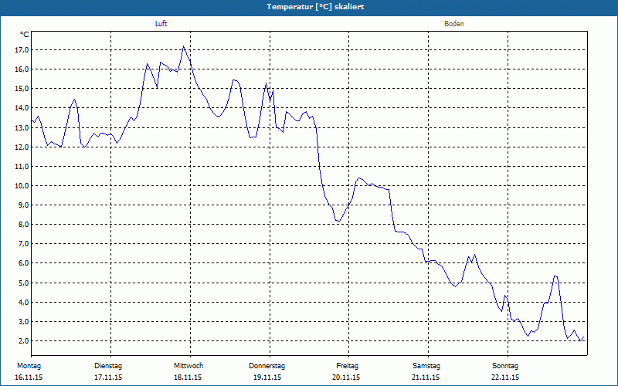The width and height of the screenshot is (618, 386).
Task: Select the 5,0 y-axis value
Action: tap(24, 283)
